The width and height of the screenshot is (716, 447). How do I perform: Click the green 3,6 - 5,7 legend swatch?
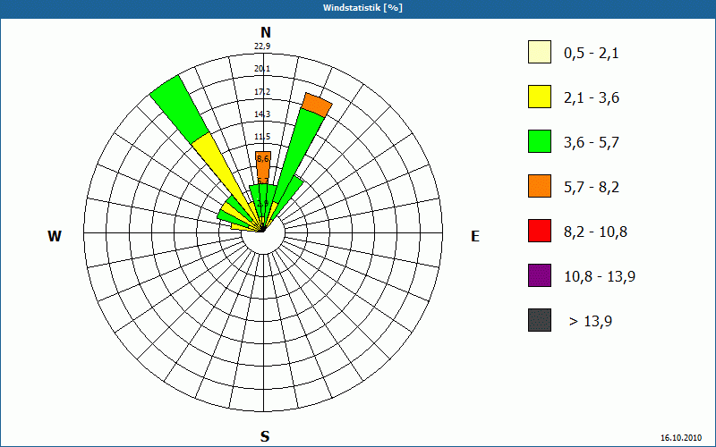(540, 141)
